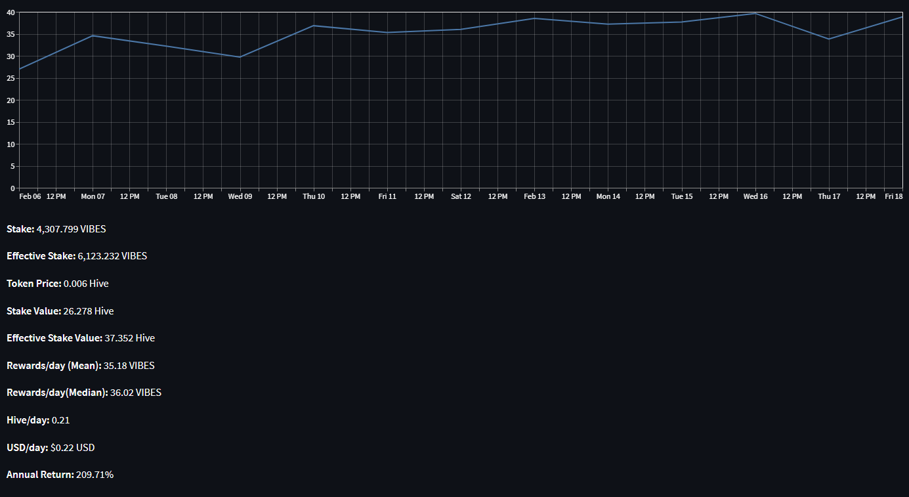Click the bold 'Hive/day:' label

pos(28,420)
